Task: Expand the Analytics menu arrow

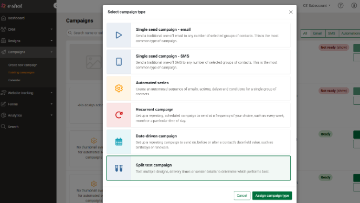Action: pyautogui.click(x=51, y=115)
